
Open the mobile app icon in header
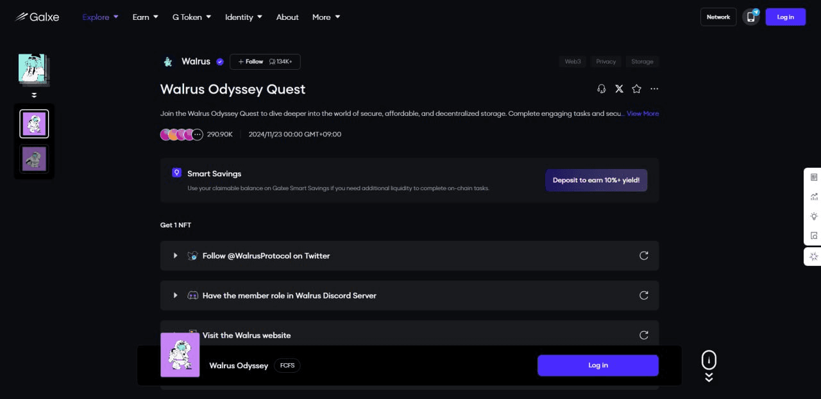pyautogui.click(x=751, y=17)
